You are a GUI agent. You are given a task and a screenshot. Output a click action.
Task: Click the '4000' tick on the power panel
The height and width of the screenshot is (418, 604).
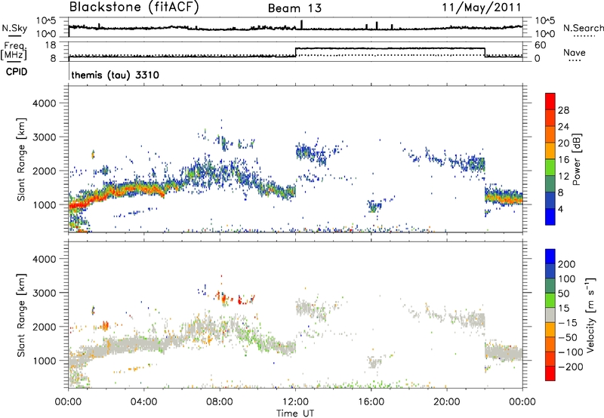44,103
